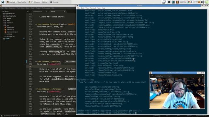
Task: Click line view.command_history in editor
Action: point(56,24)
